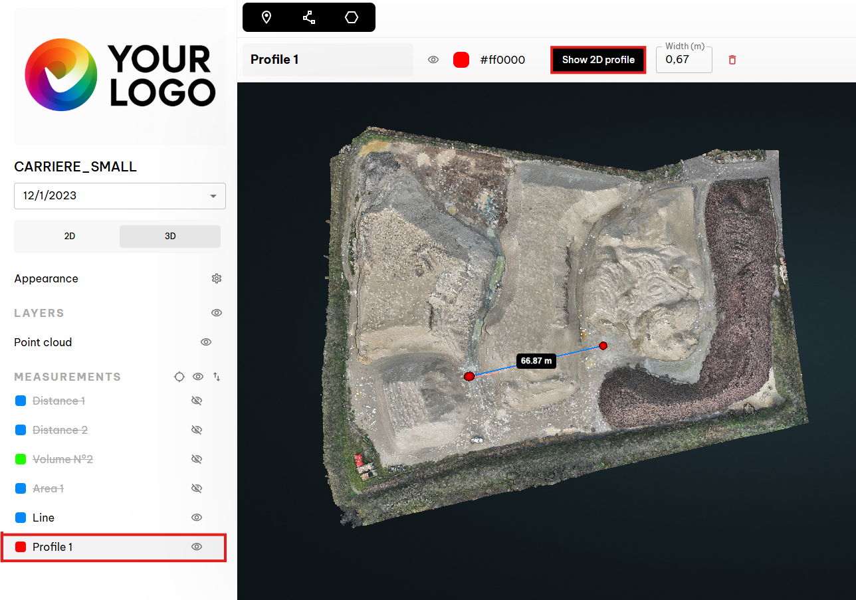Click the Profile 1 name field

(x=328, y=60)
